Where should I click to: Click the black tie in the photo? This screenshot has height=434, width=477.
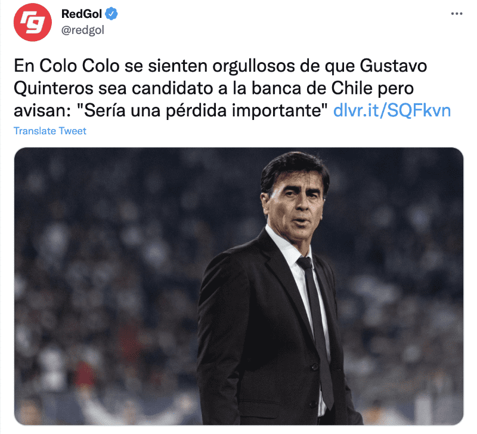(317, 329)
